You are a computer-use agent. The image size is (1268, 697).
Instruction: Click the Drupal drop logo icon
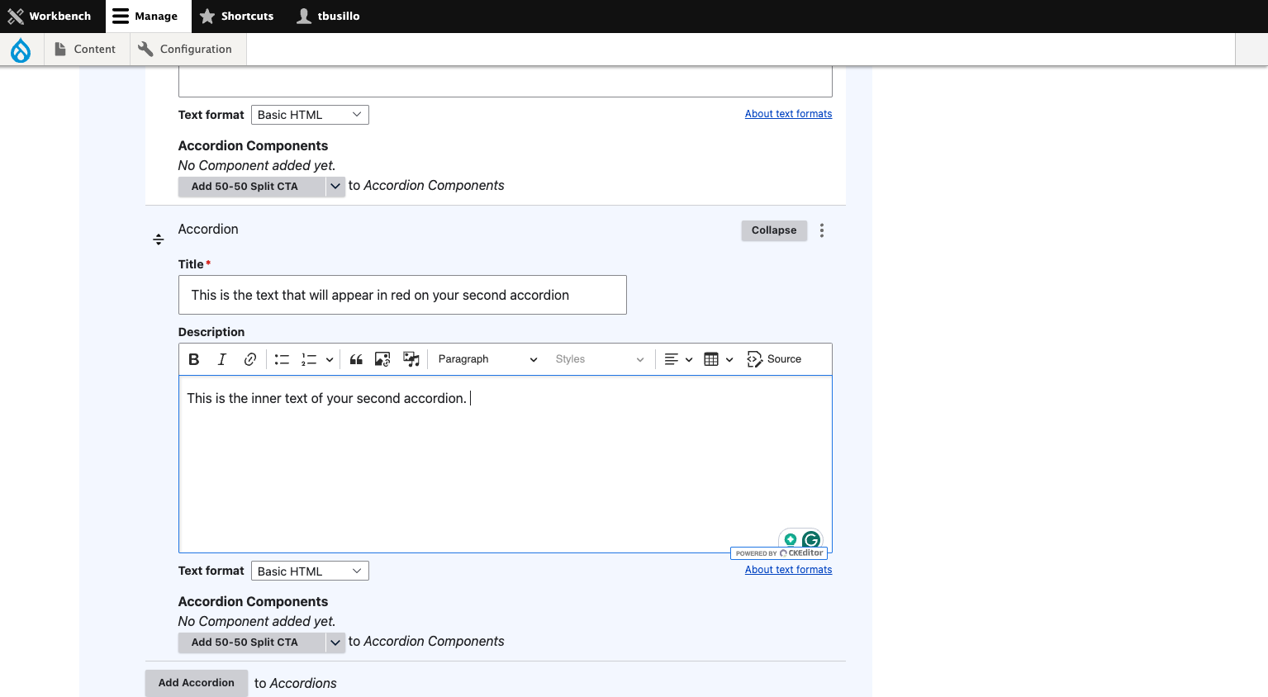pos(21,50)
